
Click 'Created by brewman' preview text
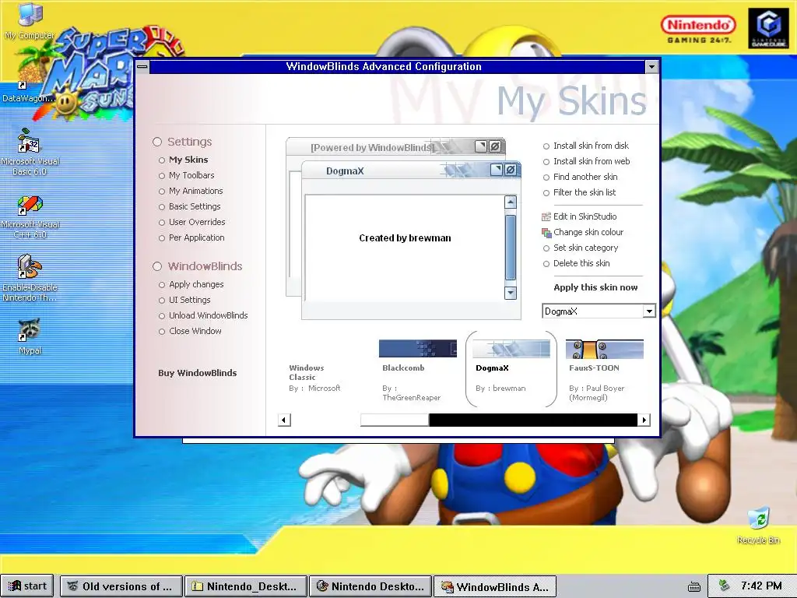point(405,238)
